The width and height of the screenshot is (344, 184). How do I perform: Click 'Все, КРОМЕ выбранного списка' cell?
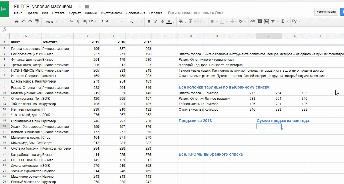pyautogui.click(x=211, y=154)
